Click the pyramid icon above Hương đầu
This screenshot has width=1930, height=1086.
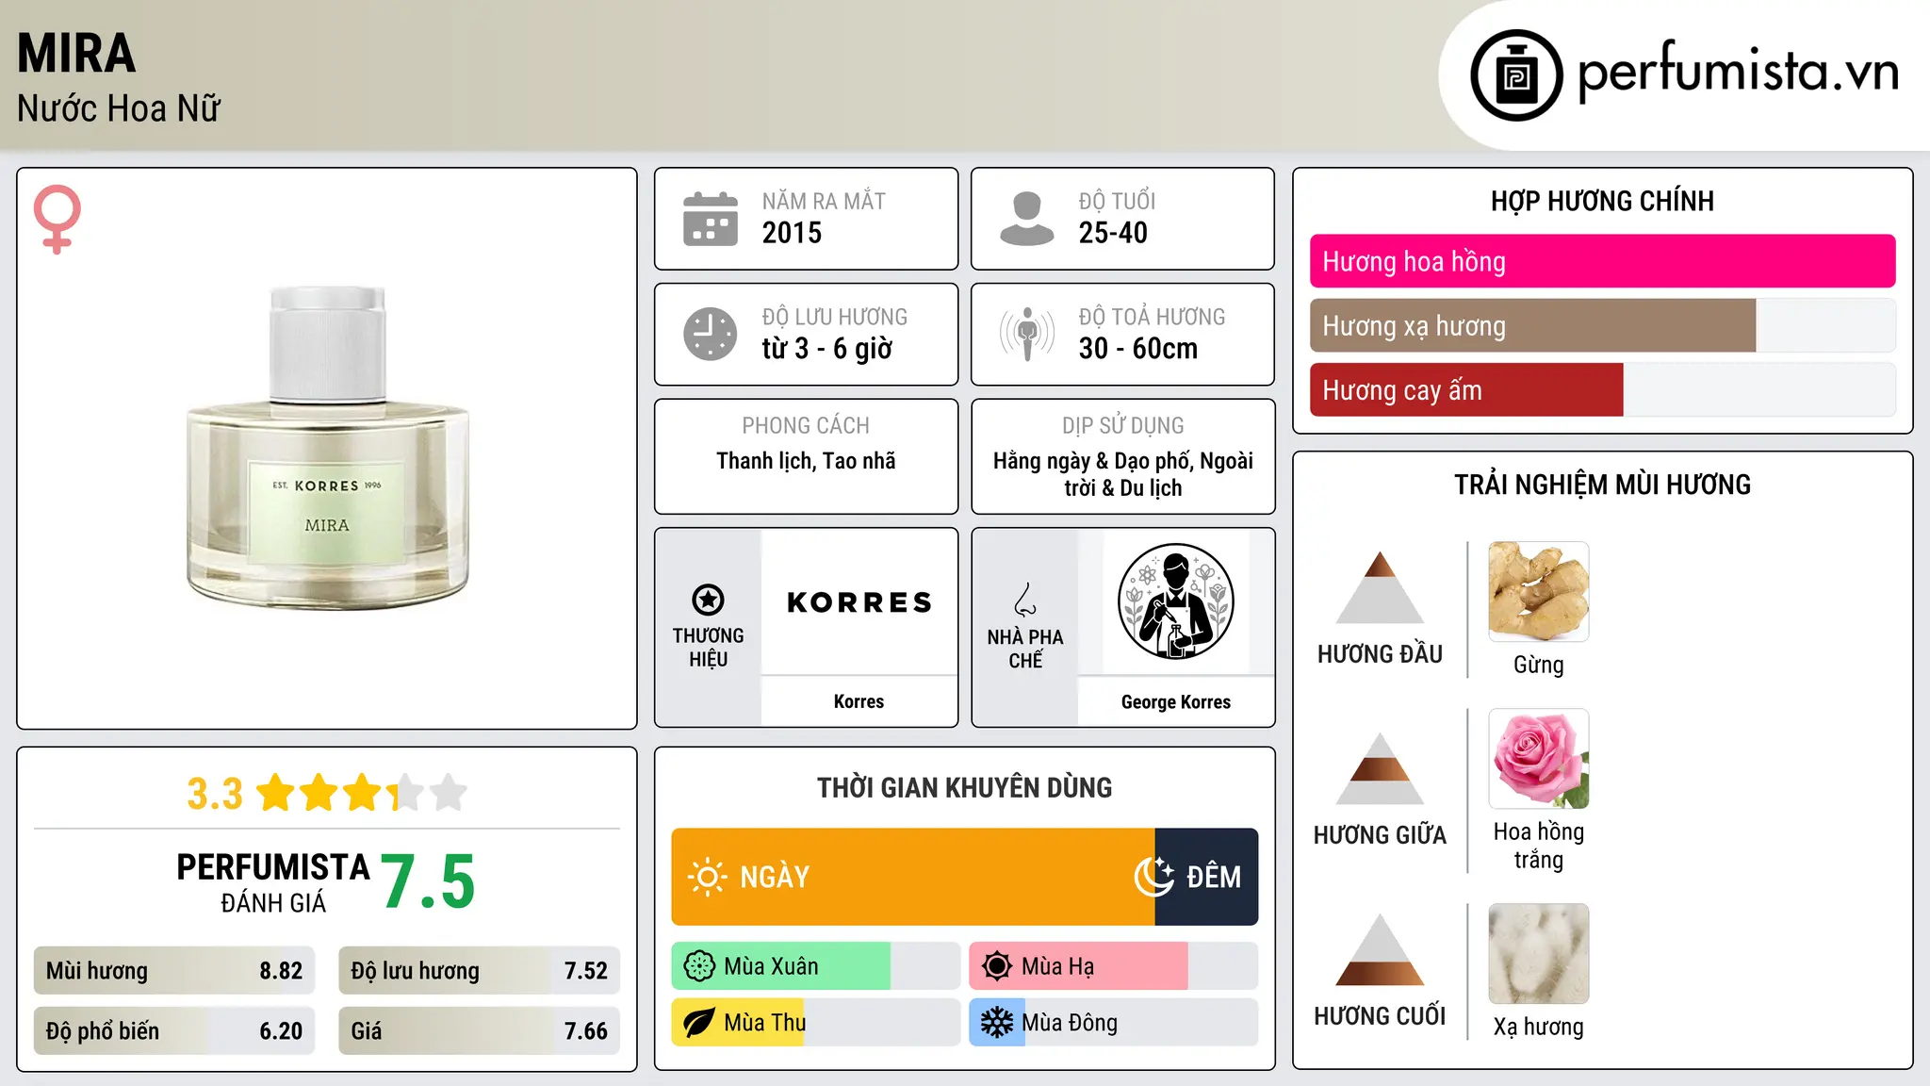point(1380,587)
